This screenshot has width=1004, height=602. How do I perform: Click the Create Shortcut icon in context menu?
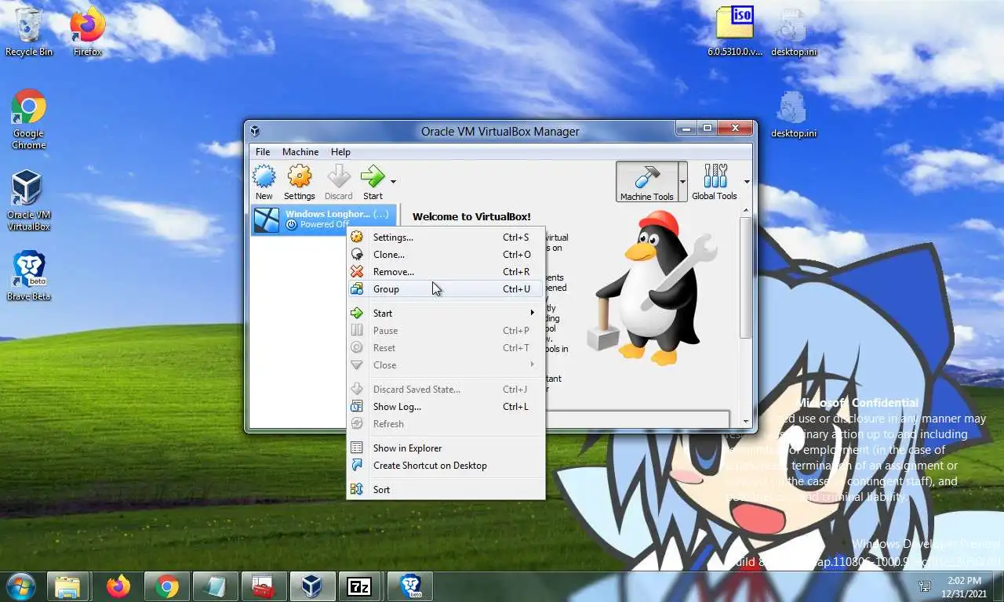click(x=357, y=466)
